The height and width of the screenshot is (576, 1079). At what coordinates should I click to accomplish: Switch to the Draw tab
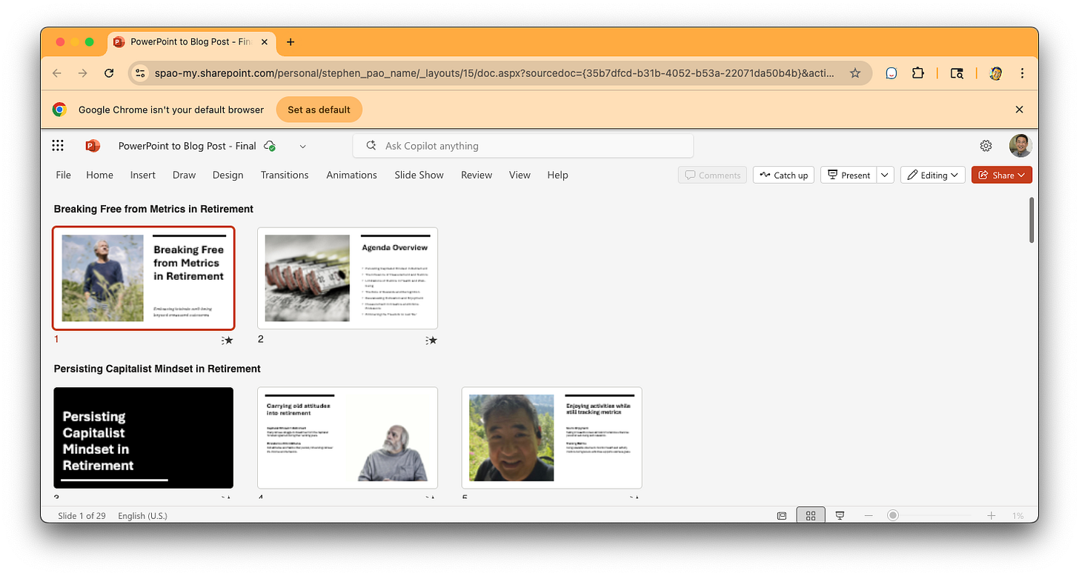(184, 175)
